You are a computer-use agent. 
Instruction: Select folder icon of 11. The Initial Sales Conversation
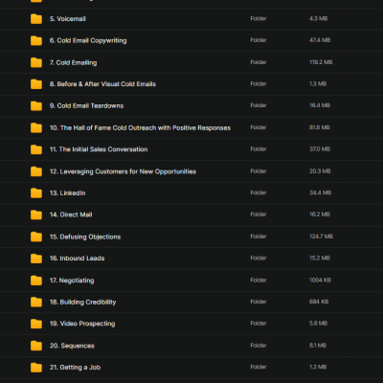tap(36, 149)
